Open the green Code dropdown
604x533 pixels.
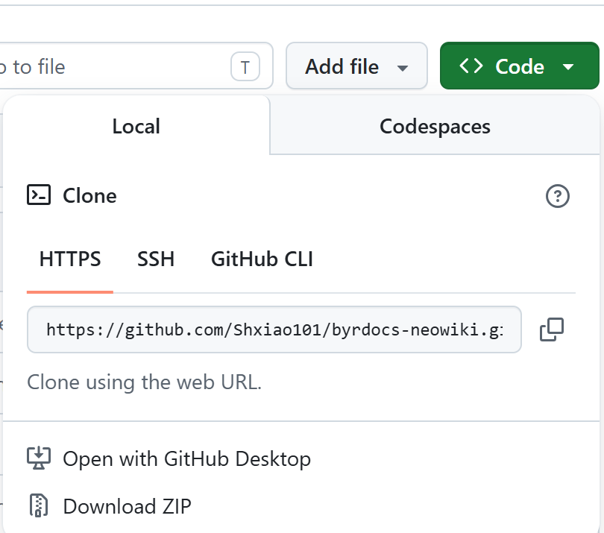pyautogui.click(x=519, y=66)
